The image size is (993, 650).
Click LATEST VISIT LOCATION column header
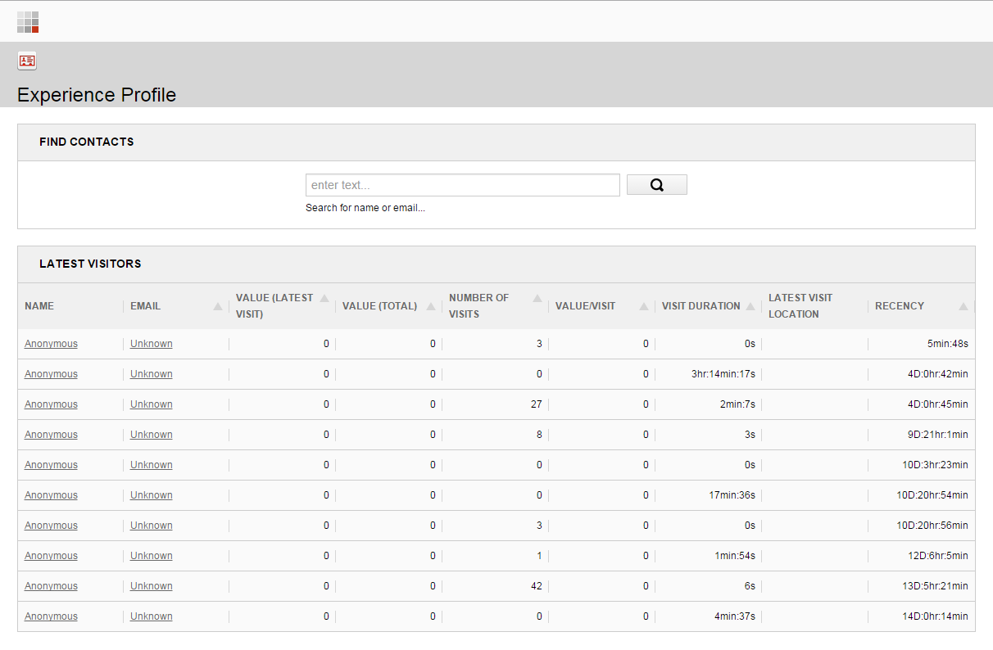pyautogui.click(x=799, y=305)
